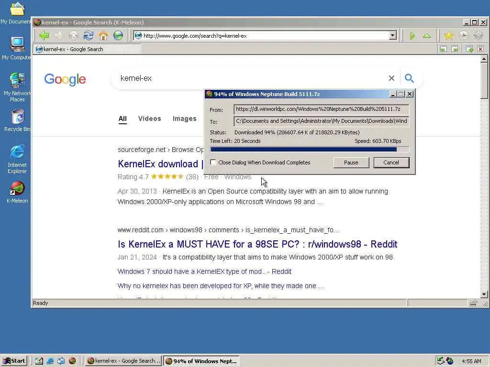The height and width of the screenshot is (367, 490).
Task: Open a new tab with the plus icon
Action: [x=469, y=49]
